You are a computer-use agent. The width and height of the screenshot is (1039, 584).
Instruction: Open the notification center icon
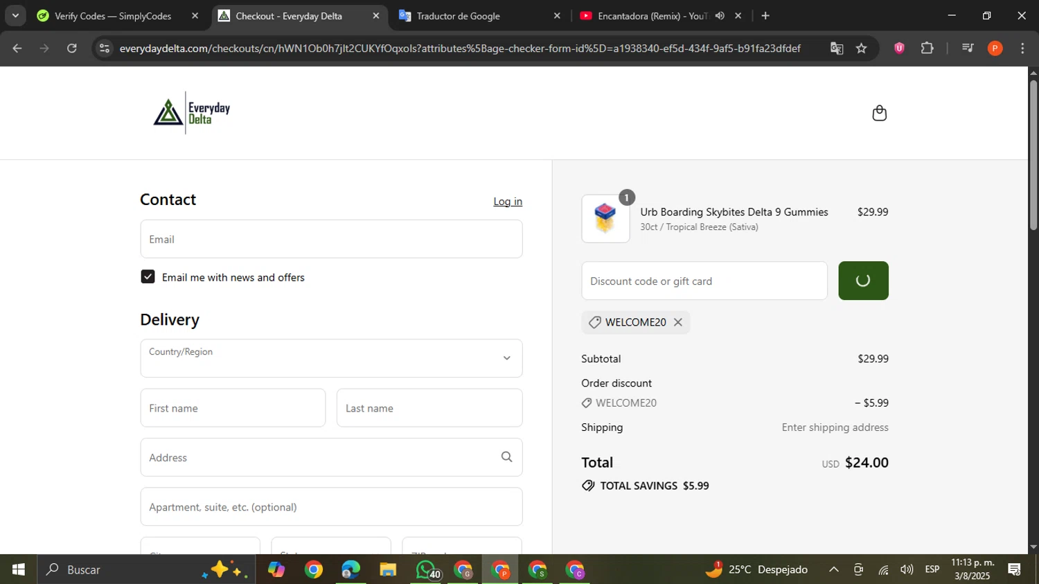click(x=1015, y=569)
